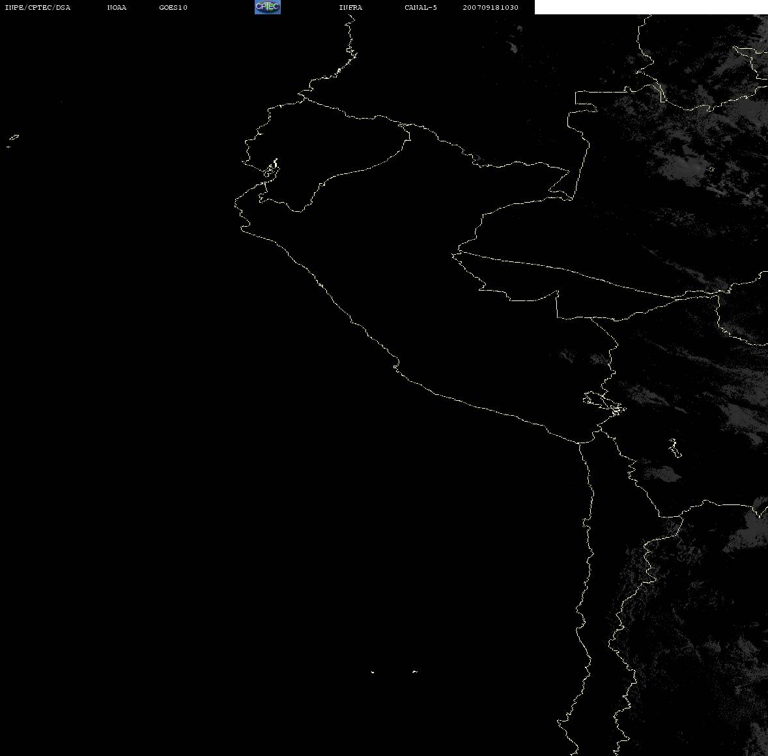Click the INFRA header label
The image size is (768, 756).
click(x=350, y=7)
